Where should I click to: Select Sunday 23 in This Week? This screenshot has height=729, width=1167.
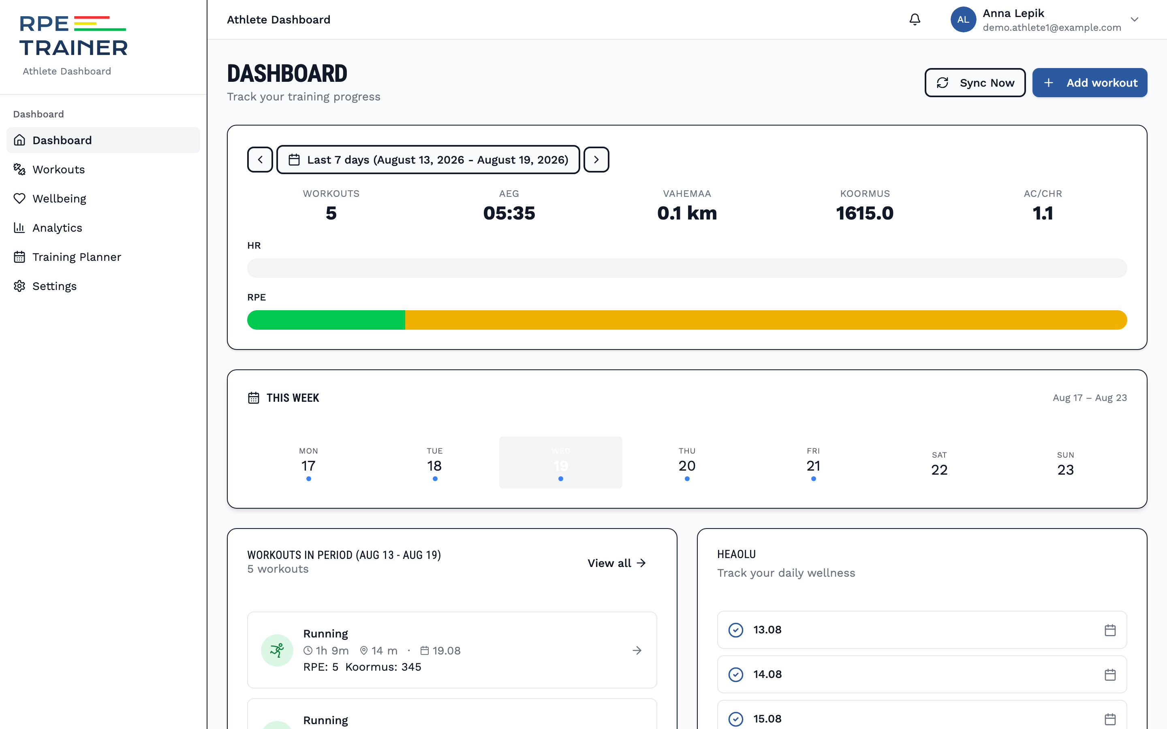coord(1066,463)
